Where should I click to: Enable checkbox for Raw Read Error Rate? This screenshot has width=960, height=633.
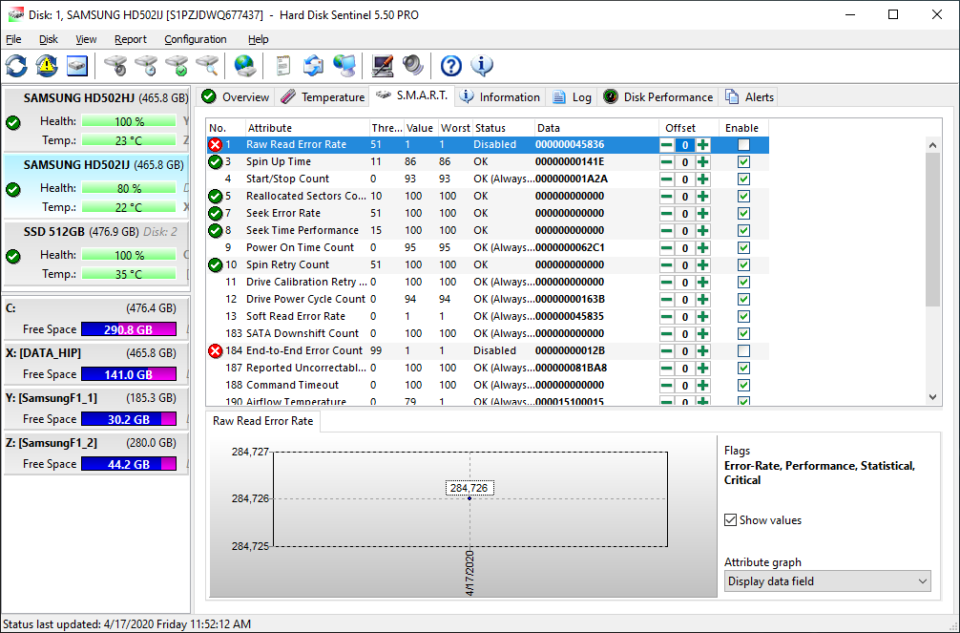743,144
